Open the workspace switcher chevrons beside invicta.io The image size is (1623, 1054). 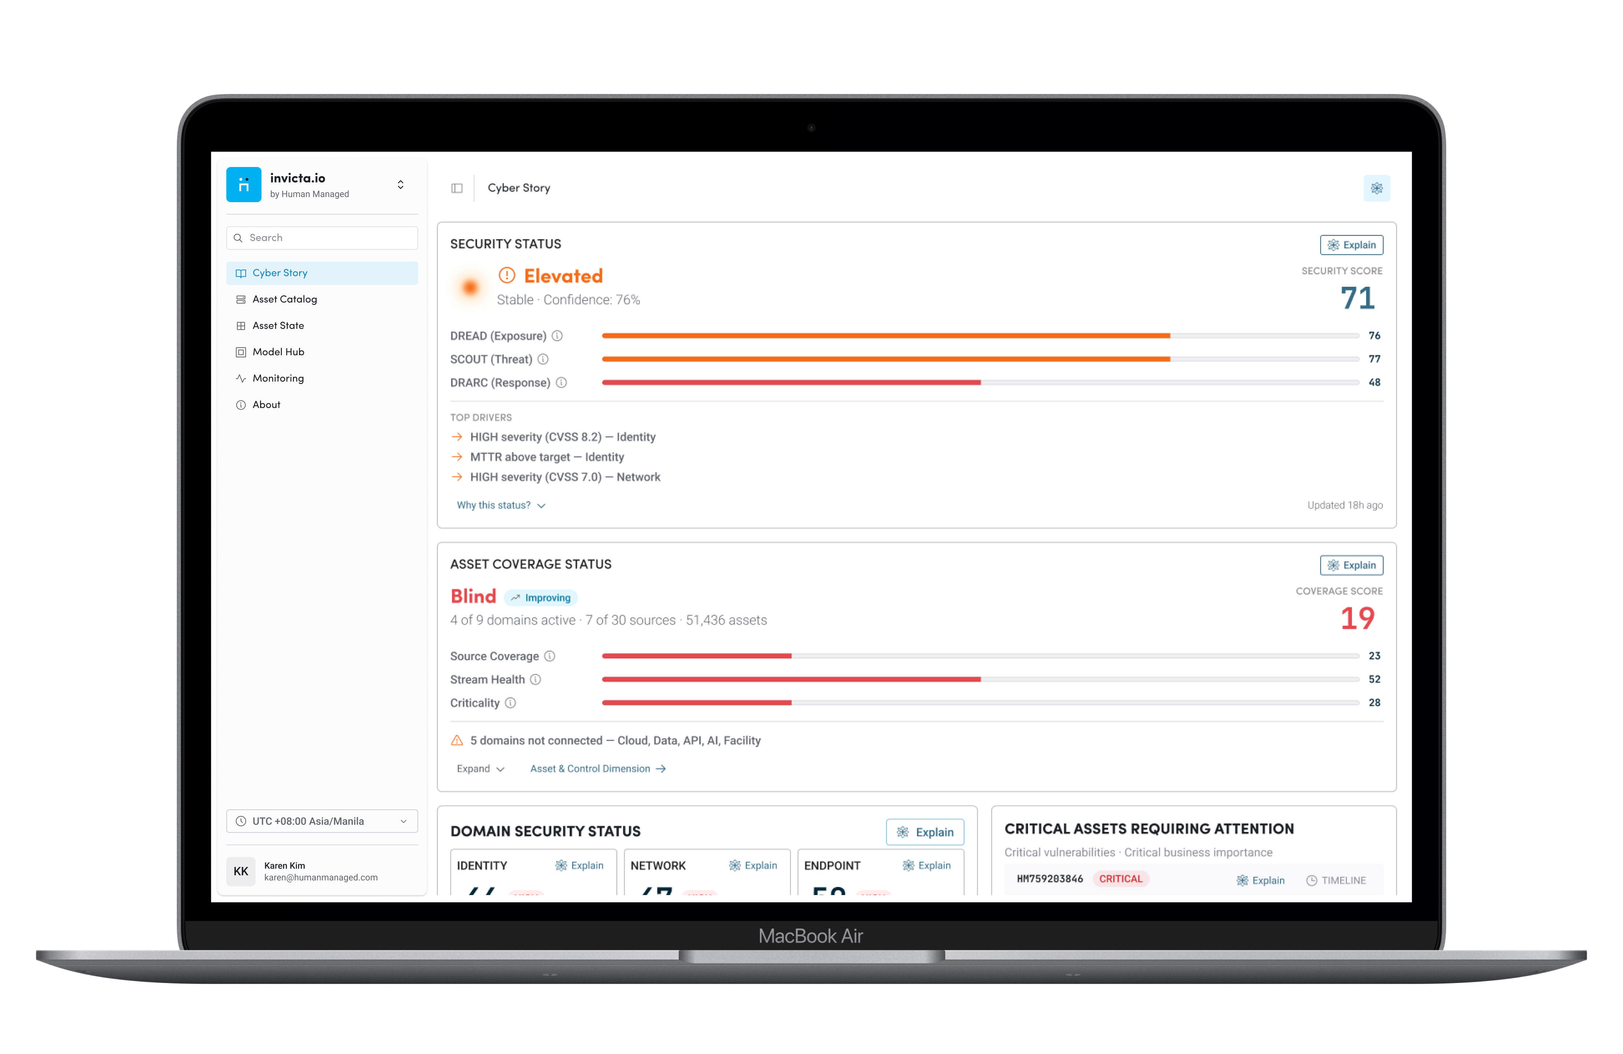(401, 185)
